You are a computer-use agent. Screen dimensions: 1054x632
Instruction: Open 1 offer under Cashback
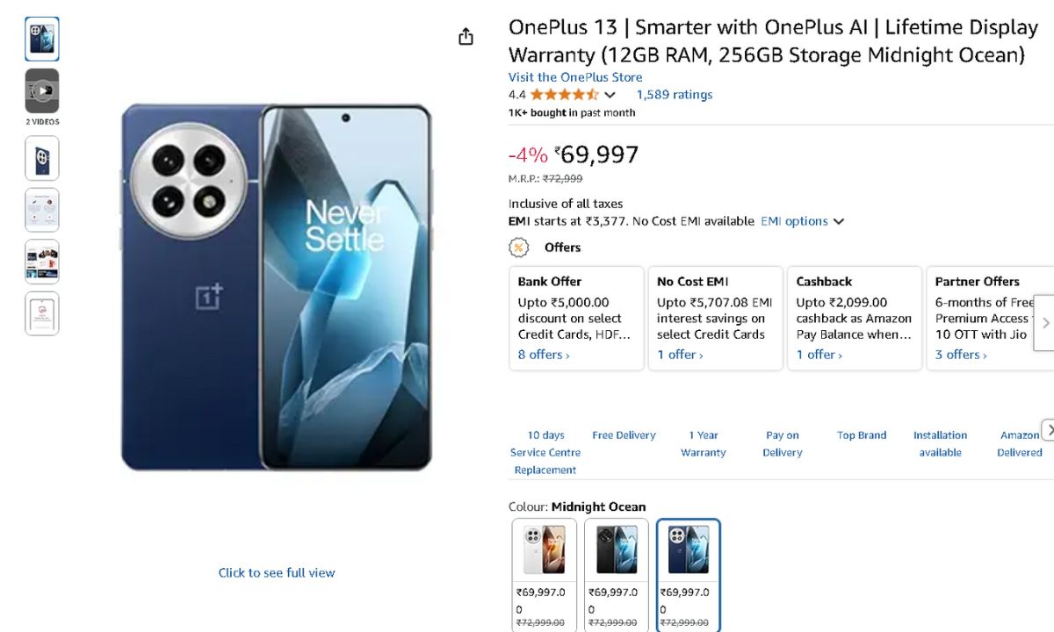coord(819,355)
